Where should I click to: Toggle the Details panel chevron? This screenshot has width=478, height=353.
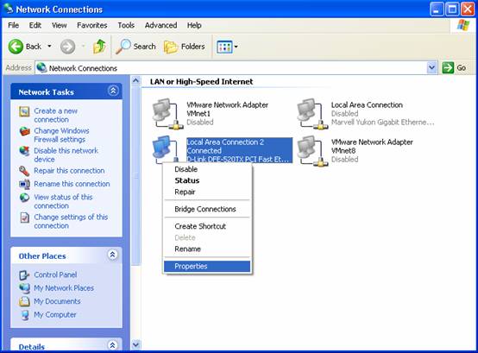(x=112, y=345)
